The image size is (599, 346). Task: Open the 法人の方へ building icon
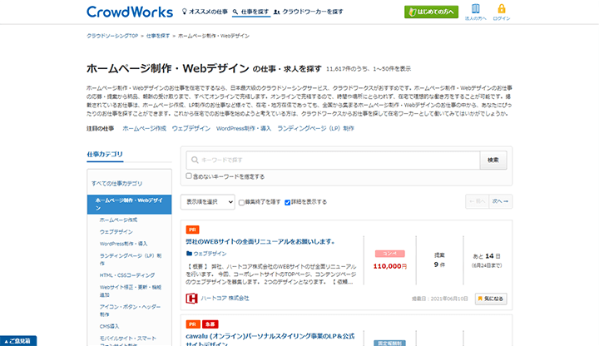[475, 9]
